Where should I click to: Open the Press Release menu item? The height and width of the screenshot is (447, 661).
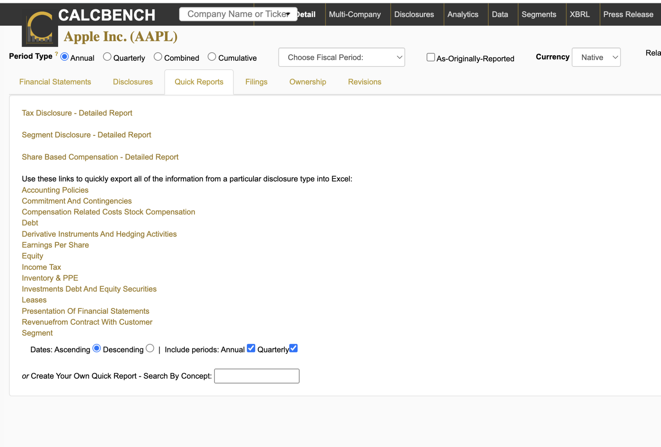628,14
